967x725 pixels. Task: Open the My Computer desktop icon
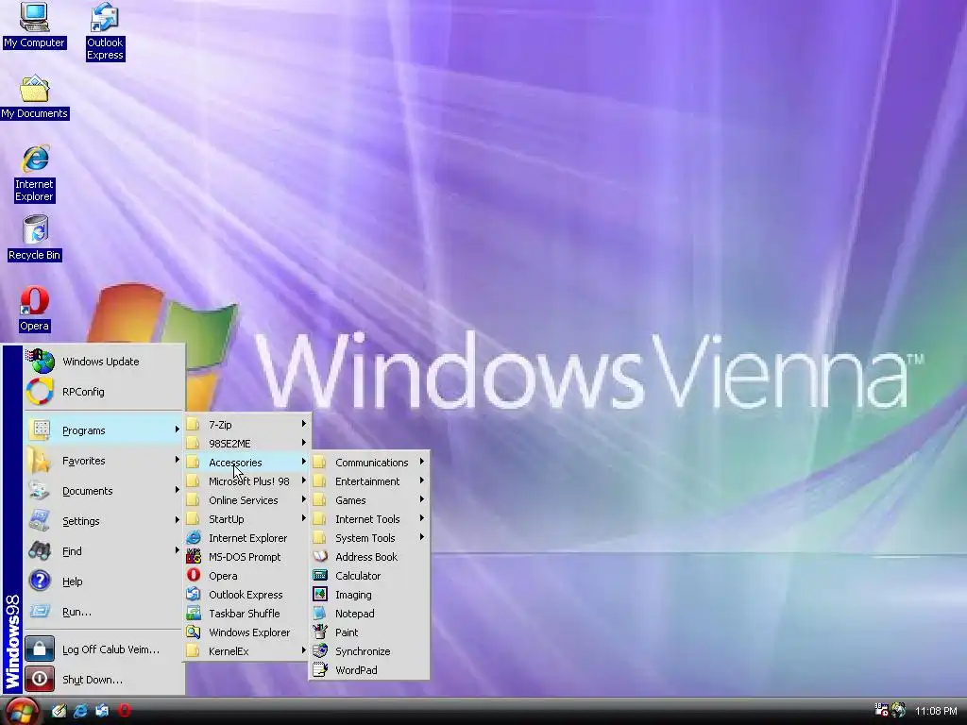tap(34, 25)
